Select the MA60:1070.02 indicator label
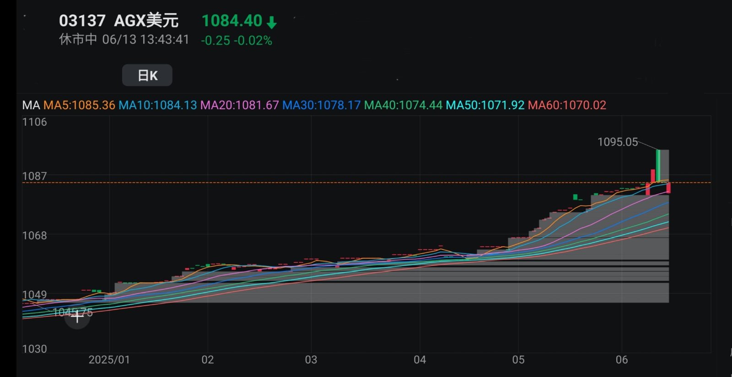This screenshot has height=377, width=732. click(x=567, y=105)
